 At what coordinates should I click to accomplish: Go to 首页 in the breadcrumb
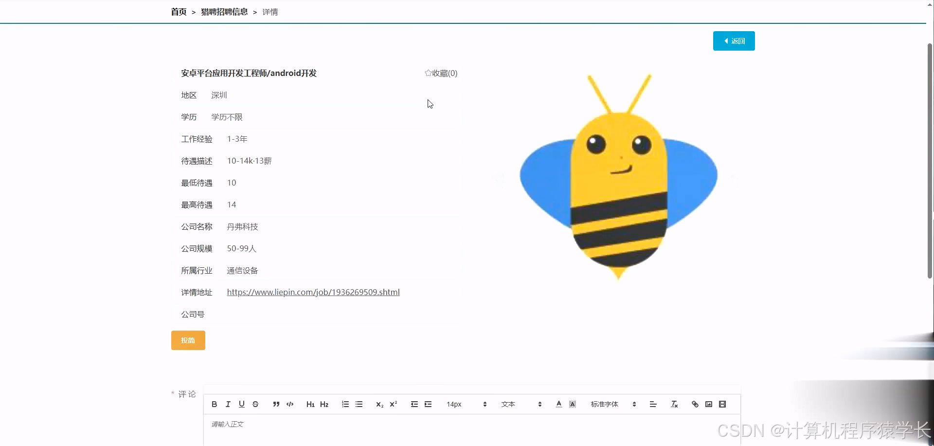(178, 12)
